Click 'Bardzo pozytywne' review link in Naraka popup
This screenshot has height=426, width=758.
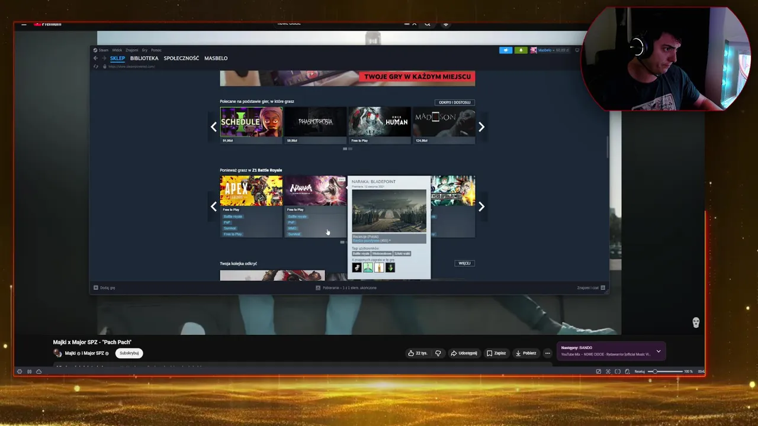[x=367, y=241]
